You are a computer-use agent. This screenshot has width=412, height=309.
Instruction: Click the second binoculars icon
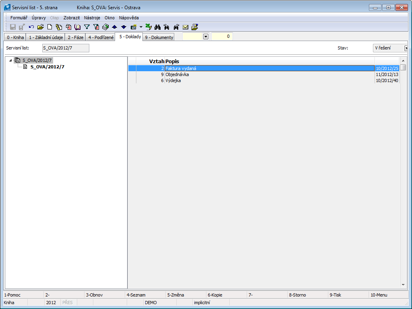[x=167, y=27]
